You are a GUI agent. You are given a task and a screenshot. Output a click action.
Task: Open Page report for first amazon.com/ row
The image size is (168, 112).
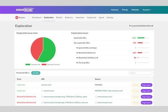146,85
